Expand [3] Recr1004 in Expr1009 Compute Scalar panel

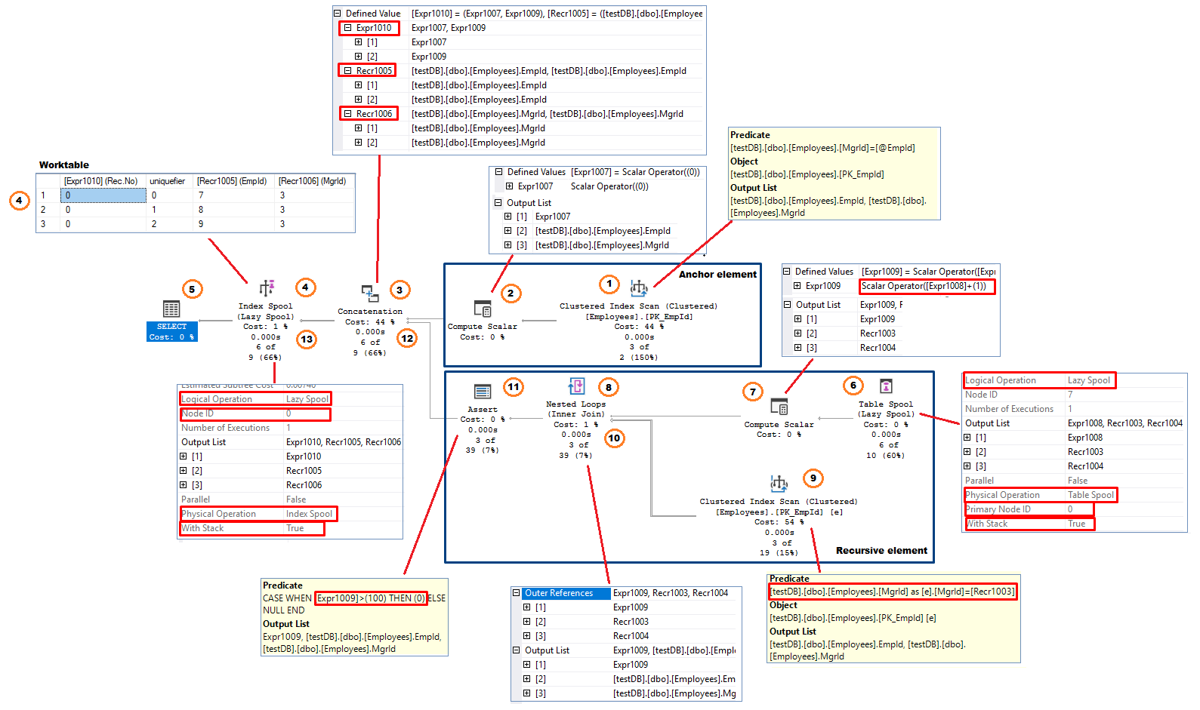tap(797, 348)
